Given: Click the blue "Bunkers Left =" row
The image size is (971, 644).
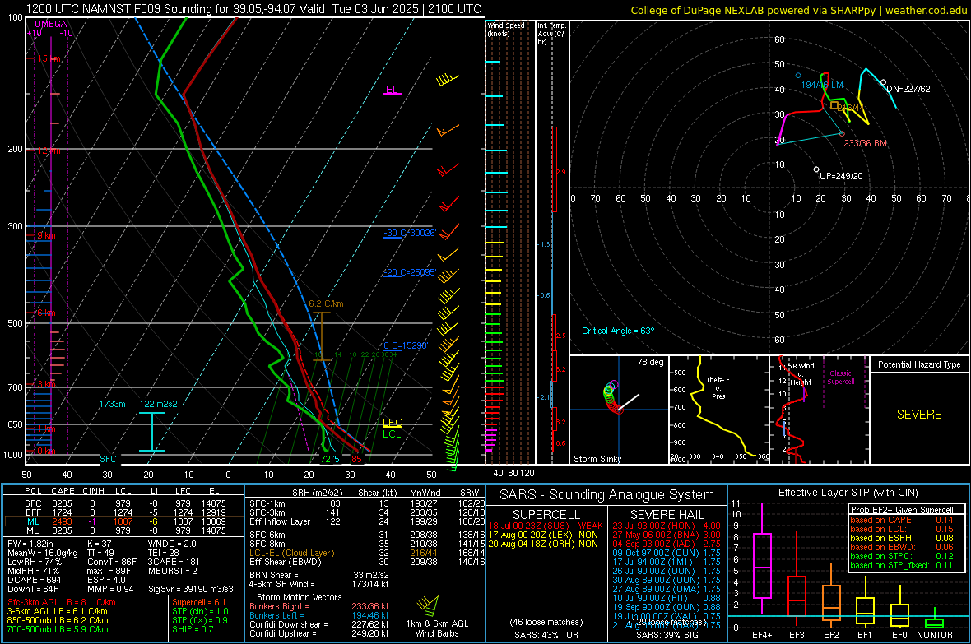Looking at the screenshot, I should 319,615.
